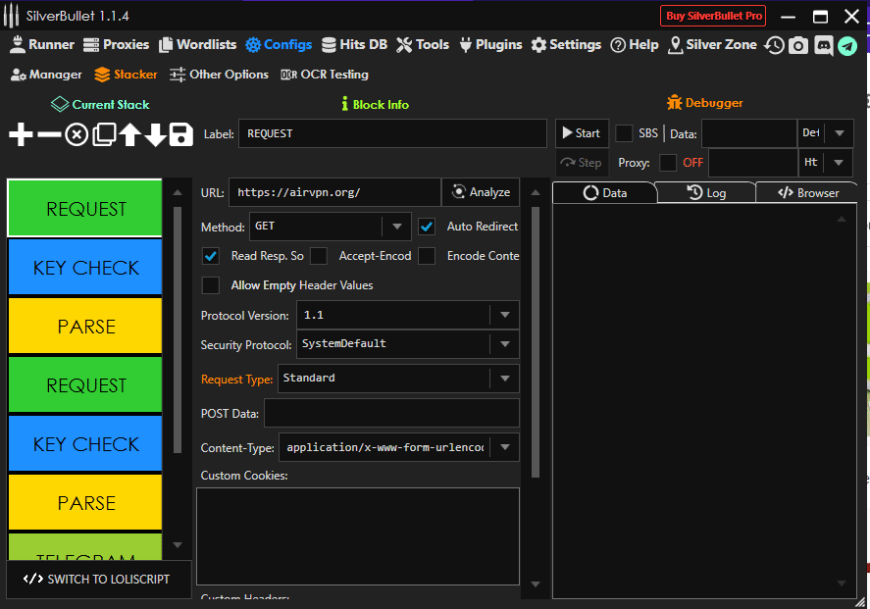The image size is (870, 609).
Task: Move block down with down arrow
Action: 156,134
